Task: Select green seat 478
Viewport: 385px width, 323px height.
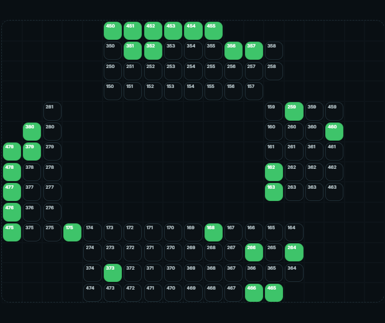Action: tap(12, 172)
